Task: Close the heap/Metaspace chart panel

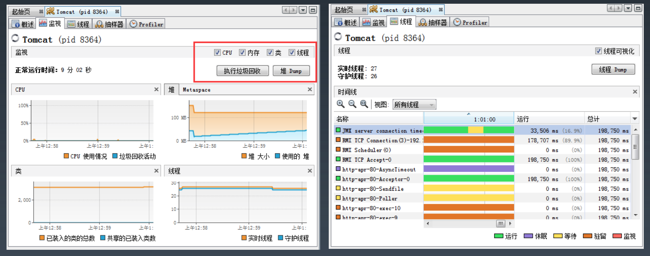Action: 310,90
